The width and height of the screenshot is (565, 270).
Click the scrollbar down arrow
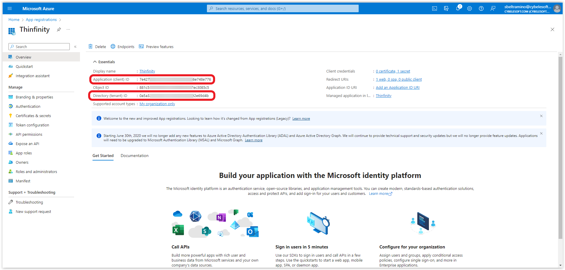560,265
